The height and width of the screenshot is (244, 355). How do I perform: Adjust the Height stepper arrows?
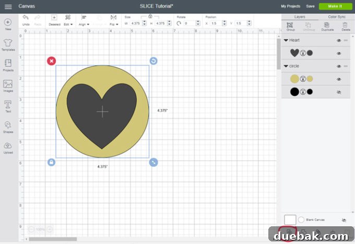[x=169, y=23]
